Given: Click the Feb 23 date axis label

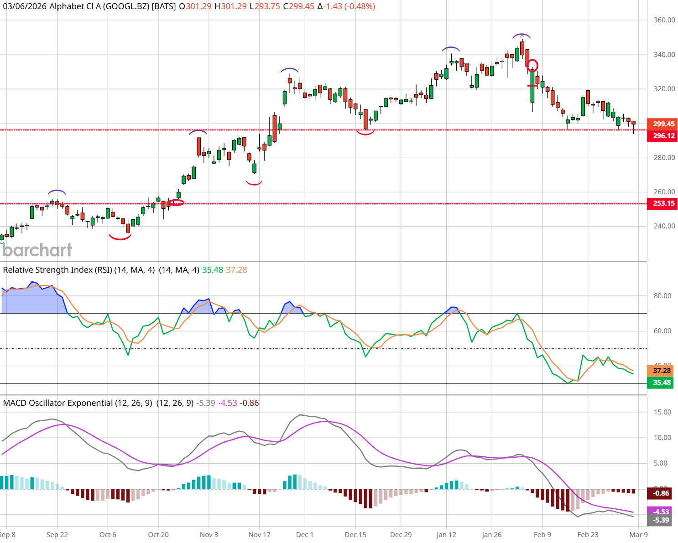Looking at the screenshot, I should coord(588,535).
